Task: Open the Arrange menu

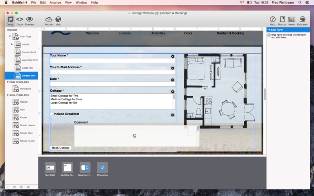Action: [55, 2]
